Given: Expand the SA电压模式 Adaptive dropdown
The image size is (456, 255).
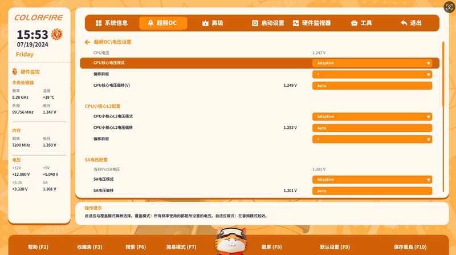Looking at the screenshot, I should point(372,180).
